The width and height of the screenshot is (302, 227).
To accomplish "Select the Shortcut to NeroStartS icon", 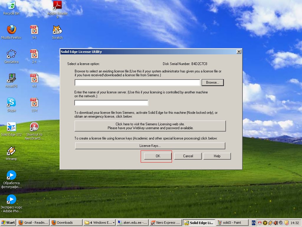I will (34, 131).
